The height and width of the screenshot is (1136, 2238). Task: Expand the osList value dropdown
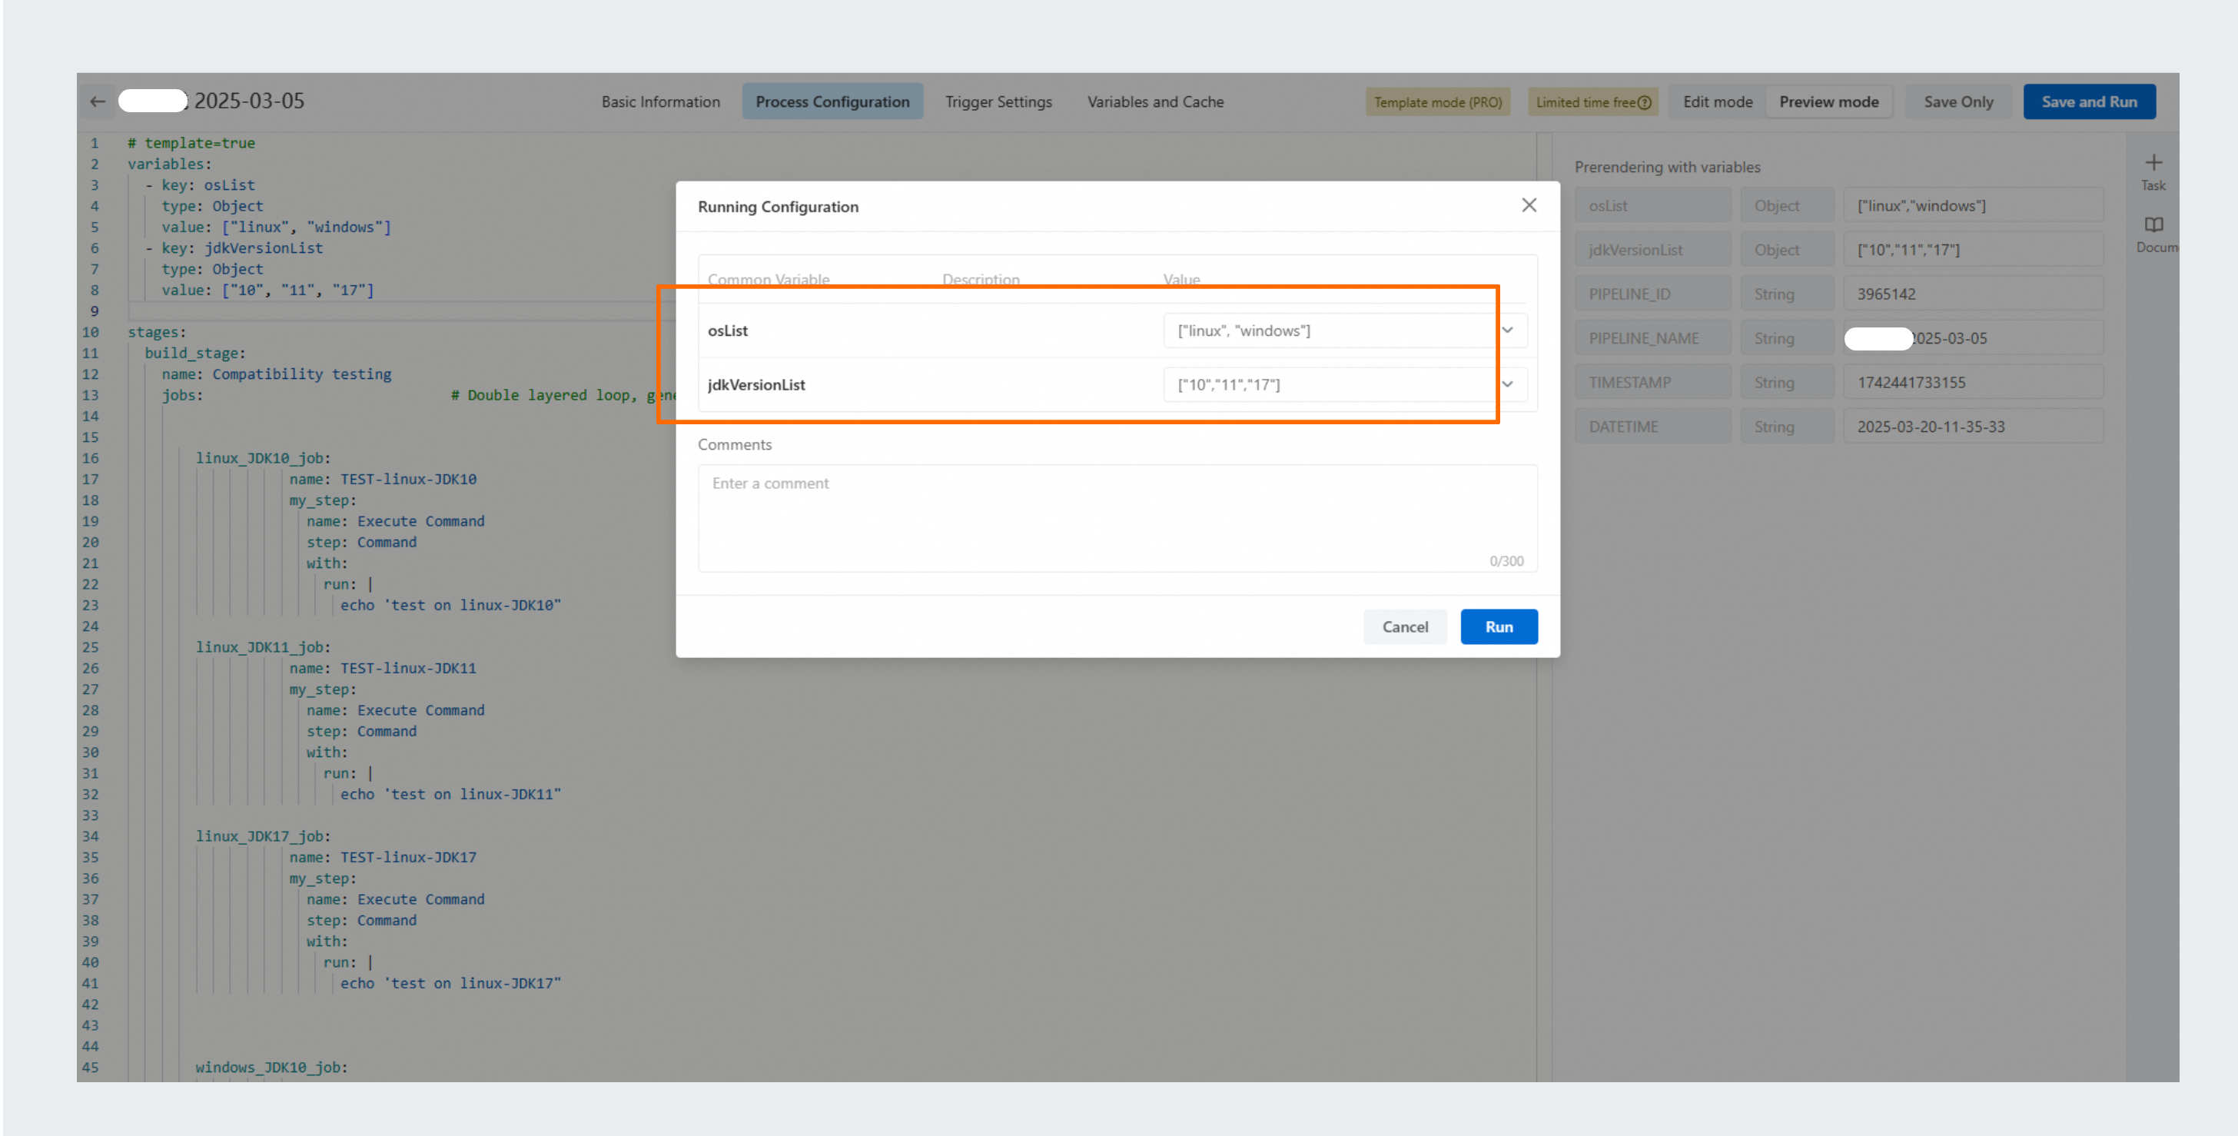(x=1507, y=331)
